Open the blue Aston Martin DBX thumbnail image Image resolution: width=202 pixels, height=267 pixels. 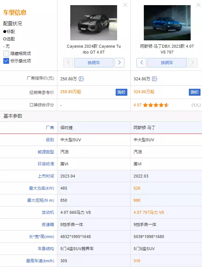167,23
